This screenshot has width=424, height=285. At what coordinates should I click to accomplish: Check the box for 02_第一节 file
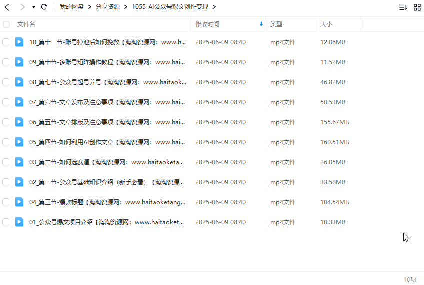coord(6,182)
